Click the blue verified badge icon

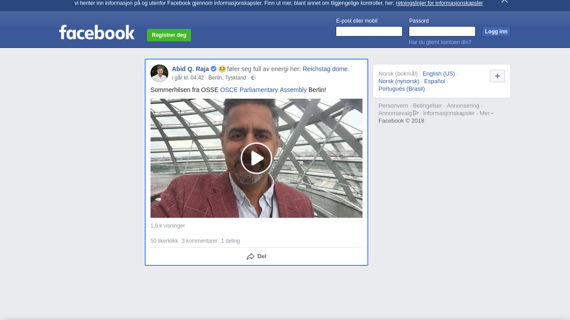[214, 69]
